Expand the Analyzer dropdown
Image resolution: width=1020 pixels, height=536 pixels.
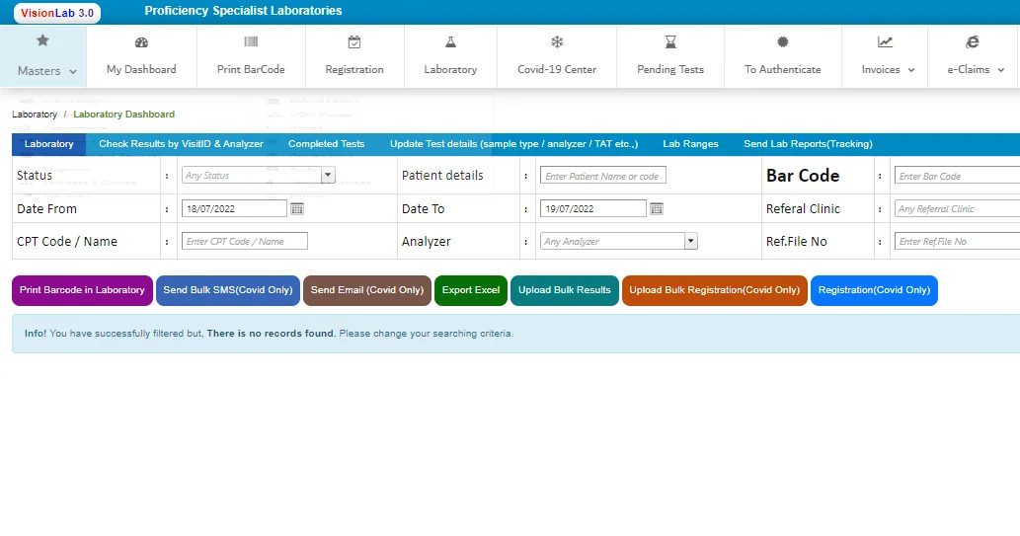click(690, 241)
